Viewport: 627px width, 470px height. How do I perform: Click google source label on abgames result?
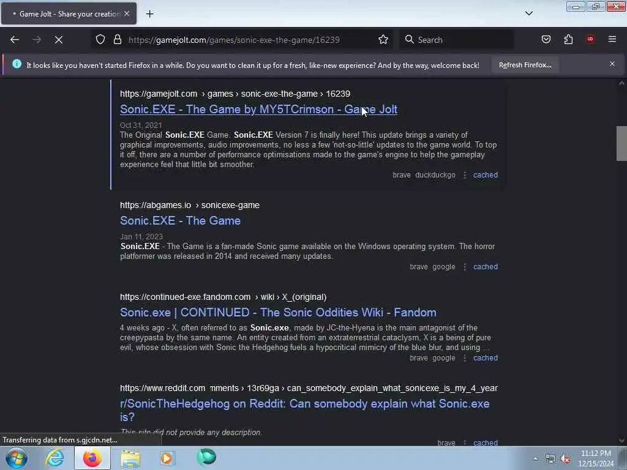443,267
